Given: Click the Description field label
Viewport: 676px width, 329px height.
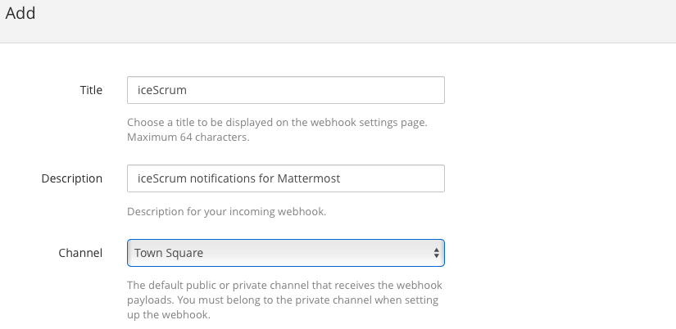Looking at the screenshot, I should coord(72,178).
